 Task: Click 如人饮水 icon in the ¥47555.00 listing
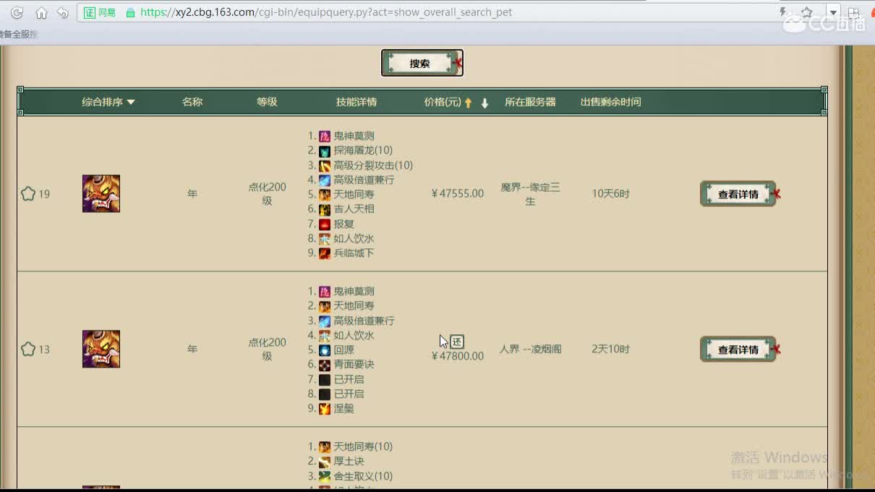pyautogui.click(x=325, y=239)
